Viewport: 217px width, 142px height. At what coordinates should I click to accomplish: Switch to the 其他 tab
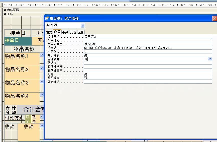click(x=73, y=32)
